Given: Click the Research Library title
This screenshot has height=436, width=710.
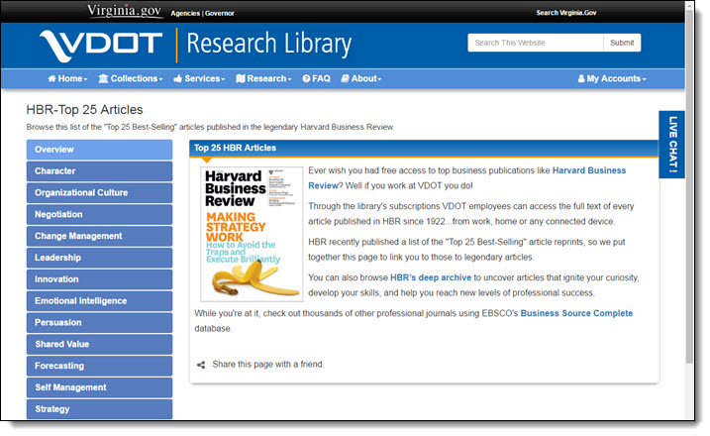Looking at the screenshot, I should point(269,44).
